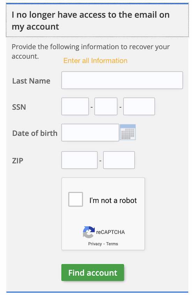Click the Date of birth label
The height and width of the screenshot is (295, 192).
35,133
